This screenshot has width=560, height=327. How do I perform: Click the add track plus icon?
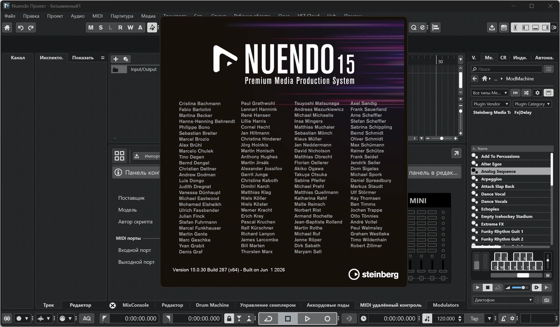pyautogui.click(x=115, y=59)
